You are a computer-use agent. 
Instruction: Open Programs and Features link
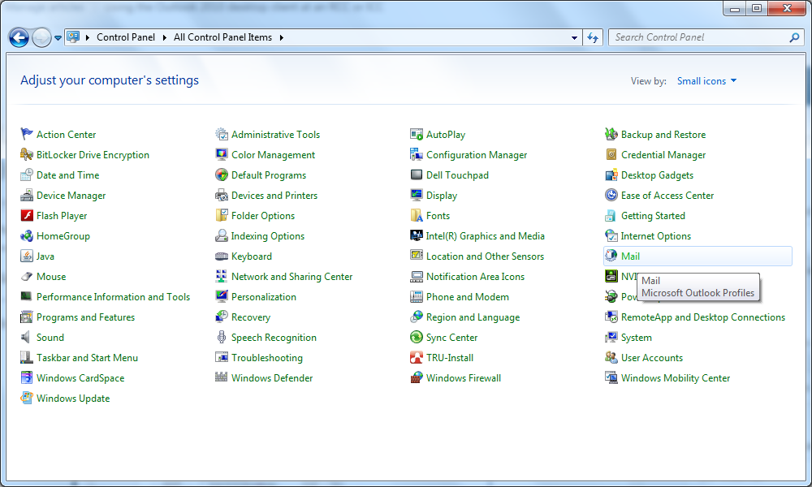tap(85, 317)
